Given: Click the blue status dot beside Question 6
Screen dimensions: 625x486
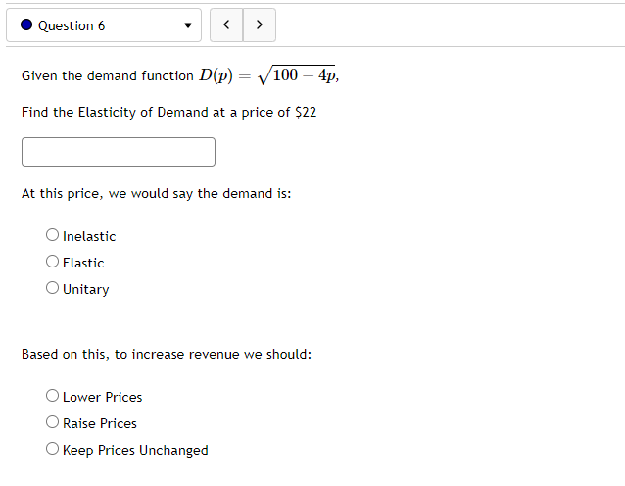Looking at the screenshot, I should click(x=26, y=24).
